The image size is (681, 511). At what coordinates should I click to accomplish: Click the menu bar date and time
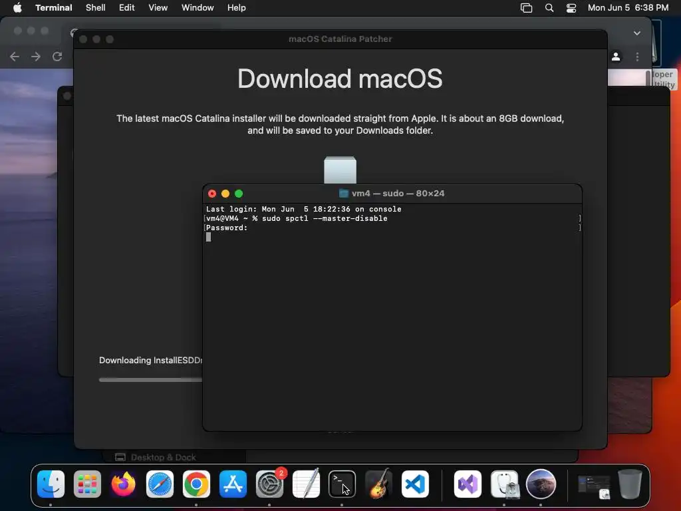[628, 8]
